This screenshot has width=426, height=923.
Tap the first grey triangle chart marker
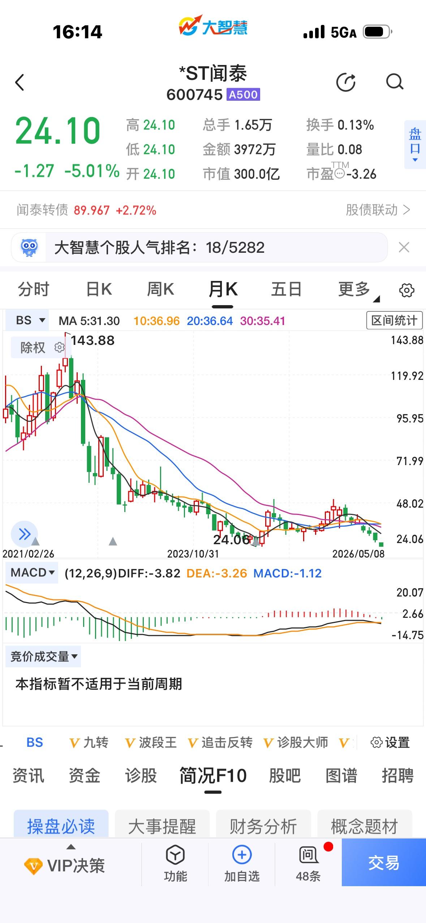click(x=35, y=541)
